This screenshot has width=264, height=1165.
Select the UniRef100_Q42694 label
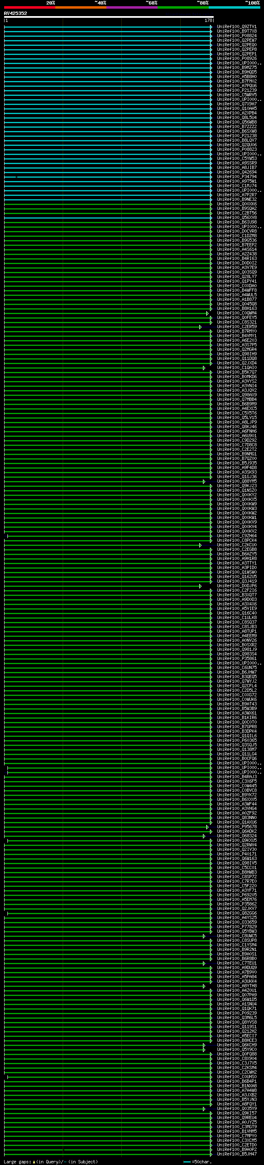237,172
